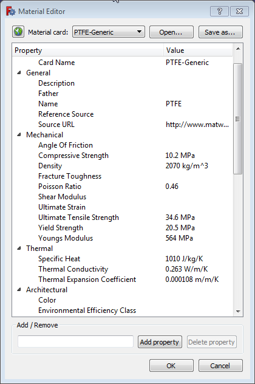
Task: Click the Save as... button
Action: point(220,32)
